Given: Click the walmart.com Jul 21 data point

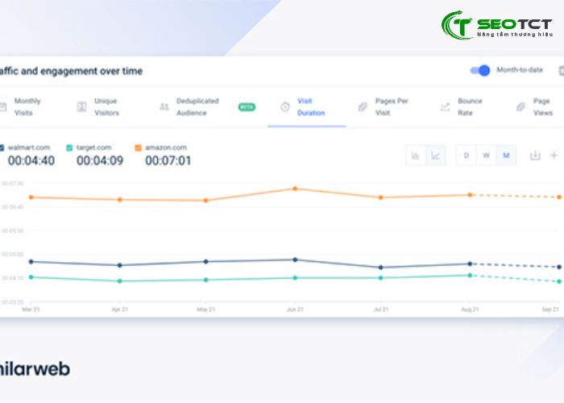Looking at the screenshot, I should point(380,268).
